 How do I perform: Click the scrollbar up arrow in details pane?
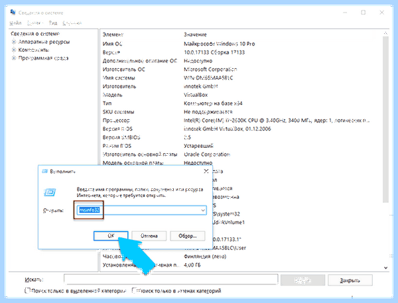[x=385, y=33]
